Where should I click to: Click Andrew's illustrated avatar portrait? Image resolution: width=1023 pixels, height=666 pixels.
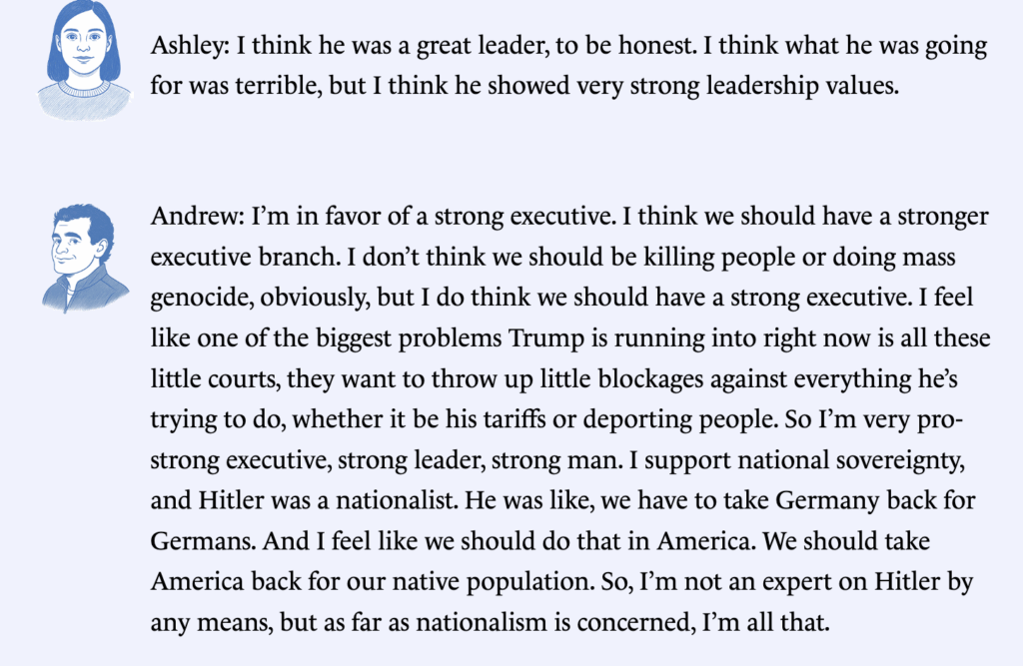(x=83, y=257)
